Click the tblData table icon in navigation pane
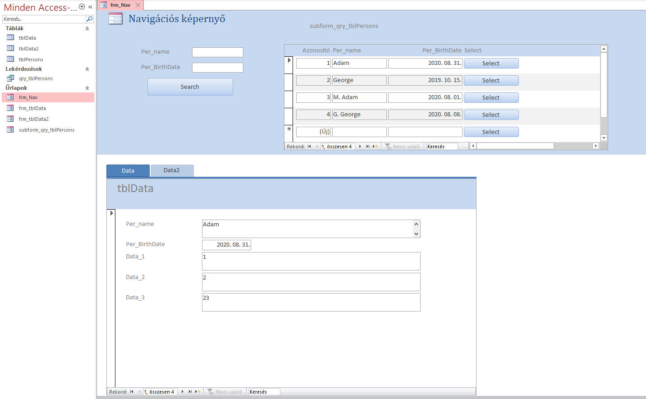This screenshot has height=399, width=646. click(10, 37)
